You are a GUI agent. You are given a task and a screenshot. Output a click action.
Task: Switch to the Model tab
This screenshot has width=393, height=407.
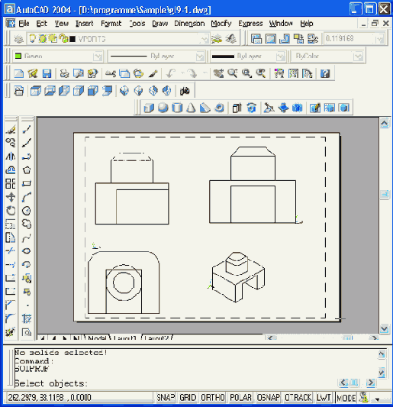97,338
